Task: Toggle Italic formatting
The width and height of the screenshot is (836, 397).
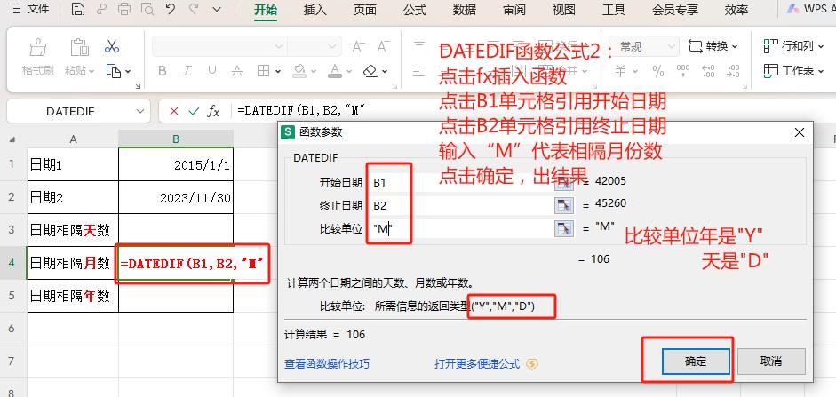Action: click(187, 71)
